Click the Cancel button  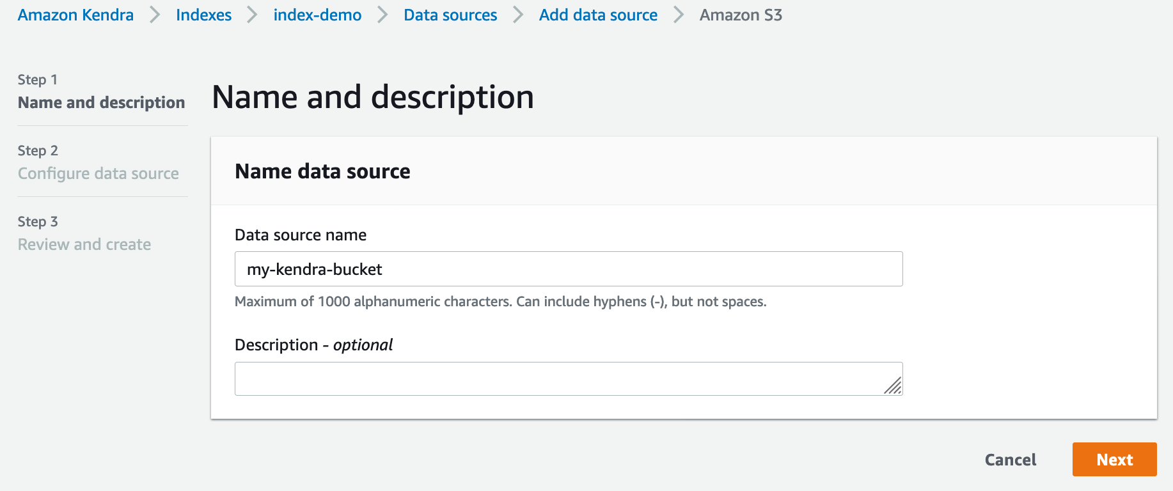(x=1010, y=460)
